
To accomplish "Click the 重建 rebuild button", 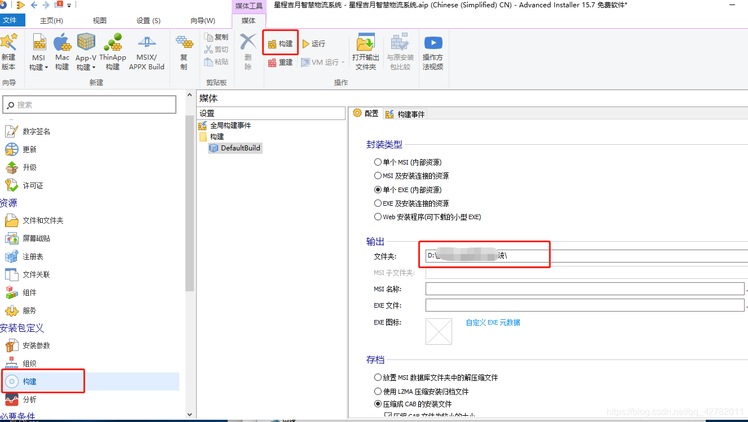I will click(280, 62).
